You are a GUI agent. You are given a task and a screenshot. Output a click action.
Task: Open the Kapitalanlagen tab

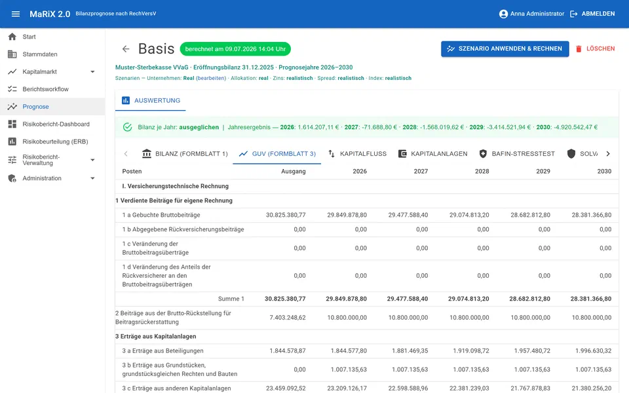[432, 153]
